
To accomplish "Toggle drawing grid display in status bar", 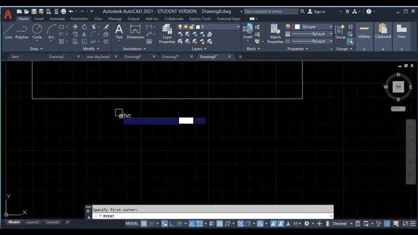I will pos(144,223).
